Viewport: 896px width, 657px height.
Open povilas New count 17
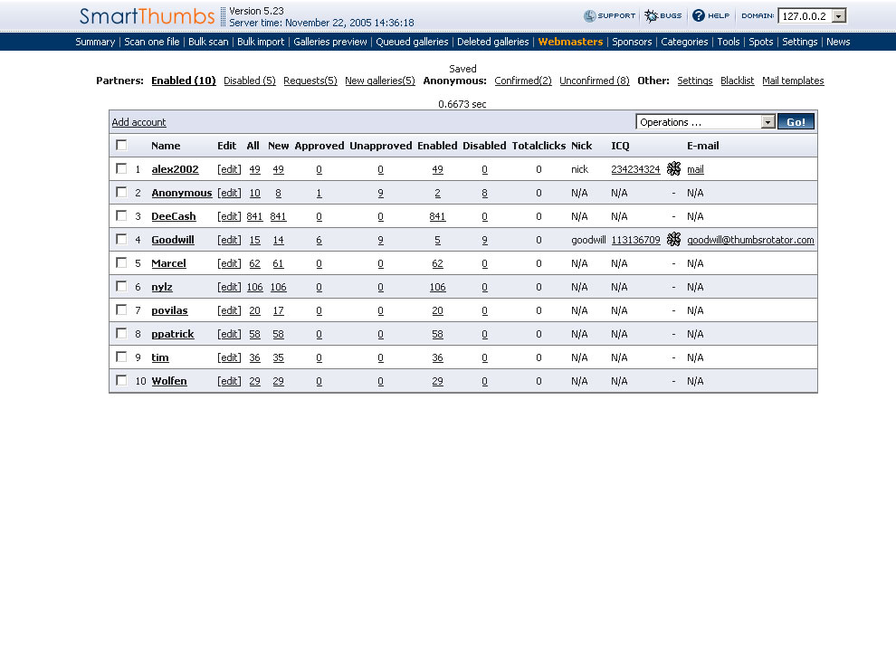(x=278, y=310)
